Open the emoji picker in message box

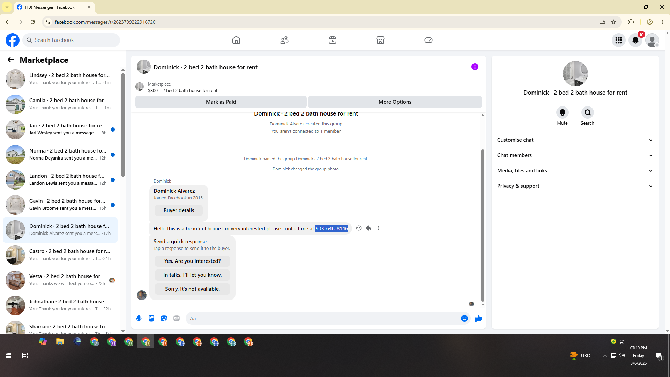pyautogui.click(x=464, y=318)
